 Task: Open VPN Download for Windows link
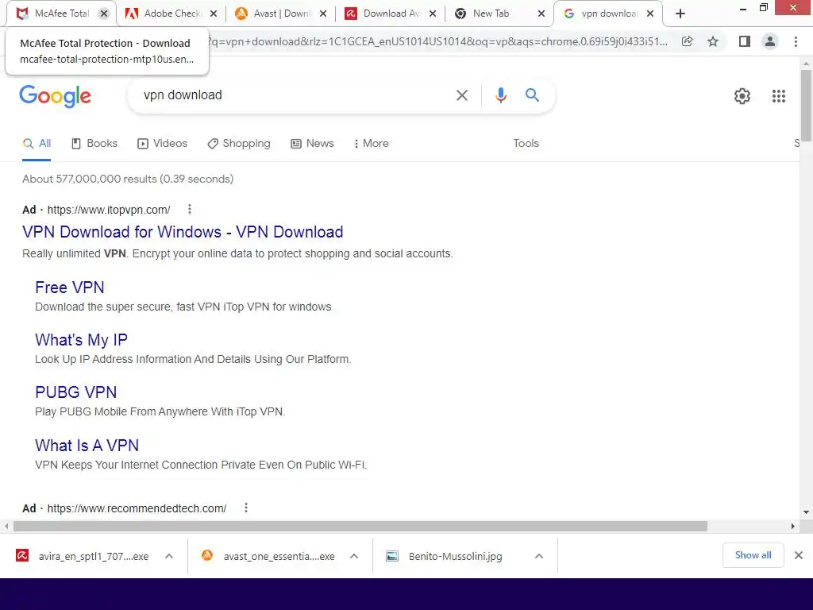[x=183, y=232]
